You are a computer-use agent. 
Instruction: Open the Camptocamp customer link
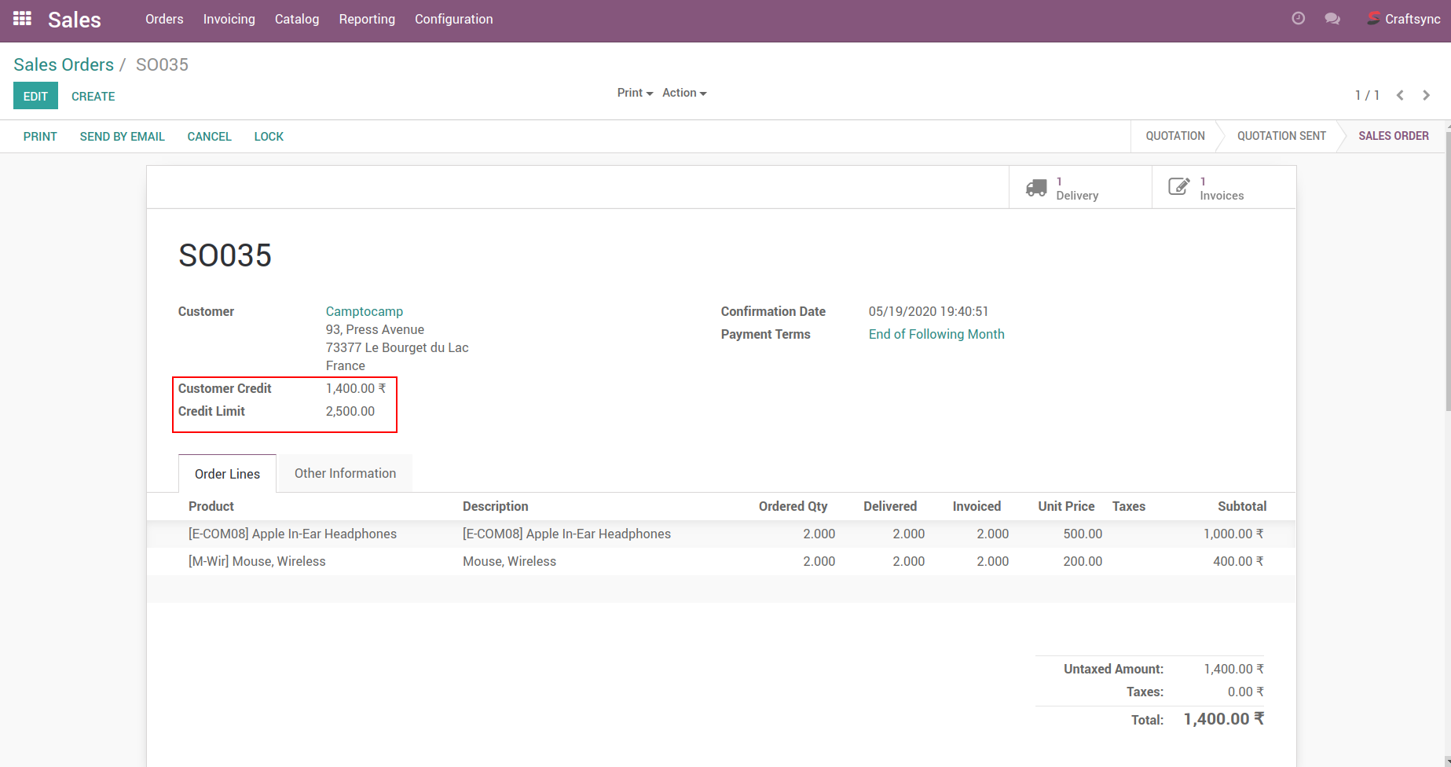364,311
